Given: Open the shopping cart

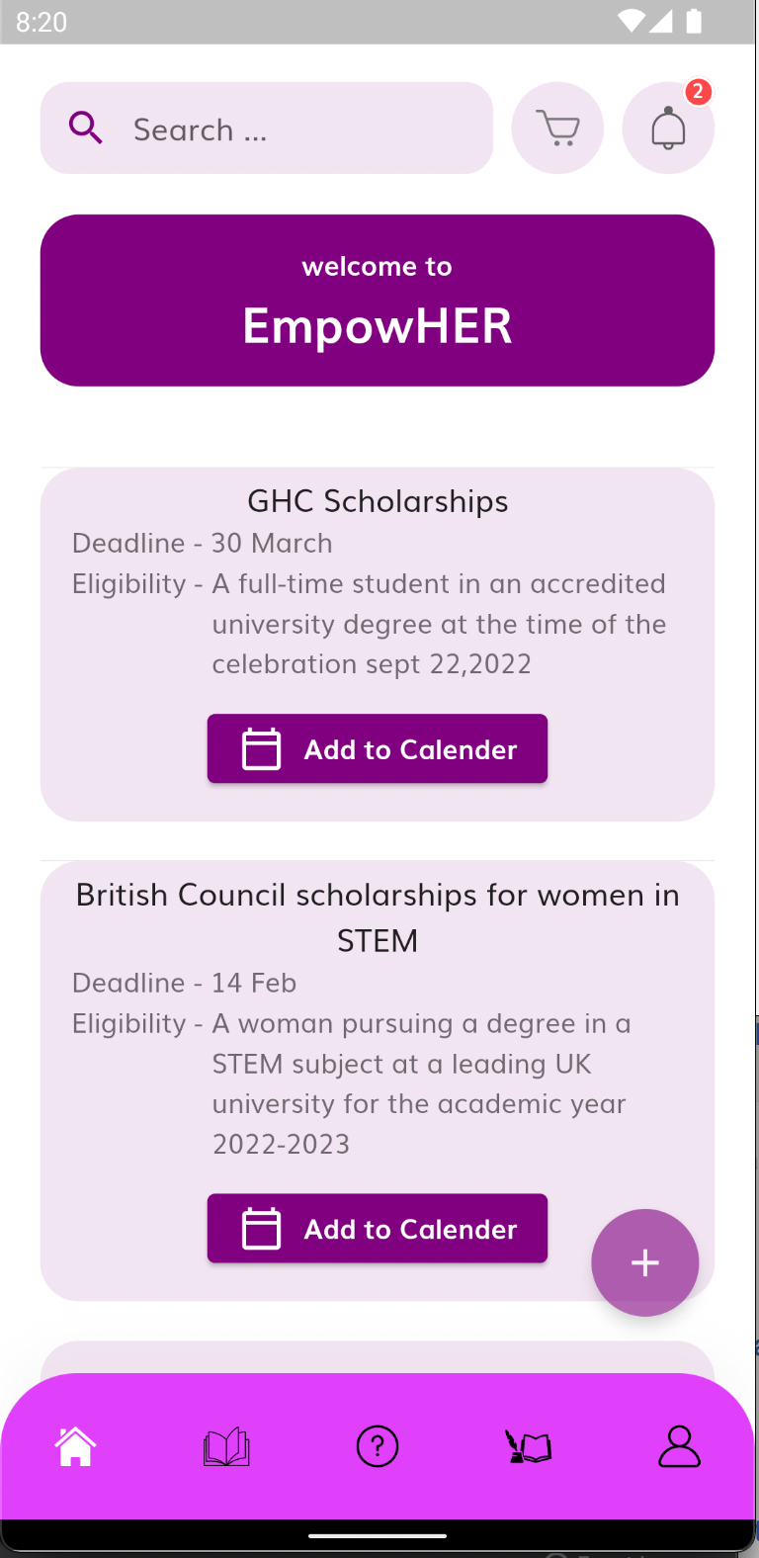Looking at the screenshot, I should point(557,129).
